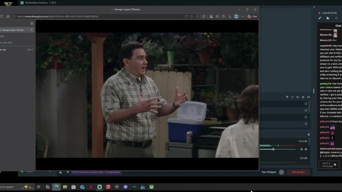This screenshot has height=192, width=342.
Task: Switch to the Hulu | My Stuff tab
Action: tap(6, 43)
